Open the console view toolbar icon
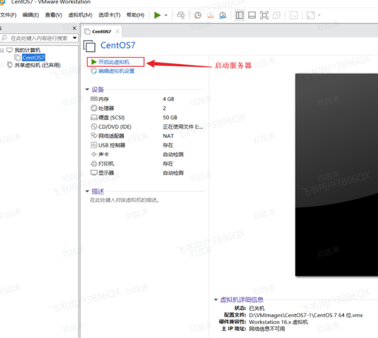The height and width of the screenshot is (338, 378). (294, 15)
